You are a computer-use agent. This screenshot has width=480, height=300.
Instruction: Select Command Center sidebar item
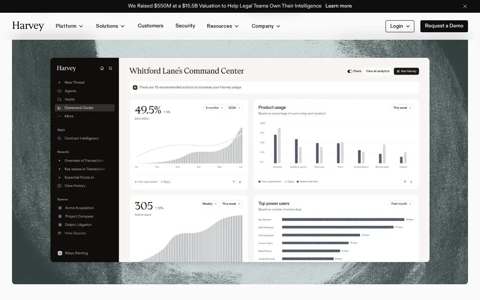tap(85, 108)
